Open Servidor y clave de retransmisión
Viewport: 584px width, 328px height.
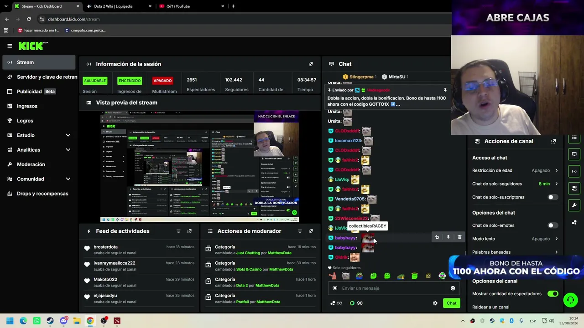pos(39,77)
